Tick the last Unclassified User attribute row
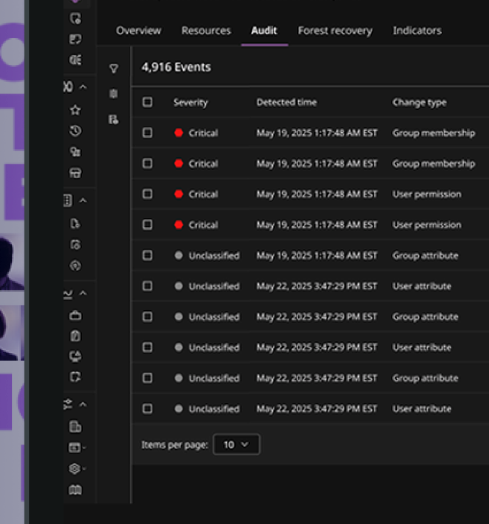This screenshot has height=524, width=489. pyautogui.click(x=147, y=409)
